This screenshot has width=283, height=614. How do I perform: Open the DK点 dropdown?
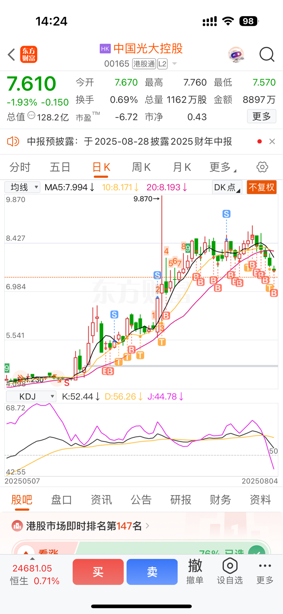click(227, 187)
